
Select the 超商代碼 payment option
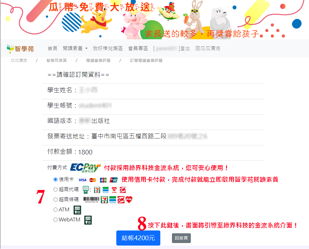pos(55,190)
